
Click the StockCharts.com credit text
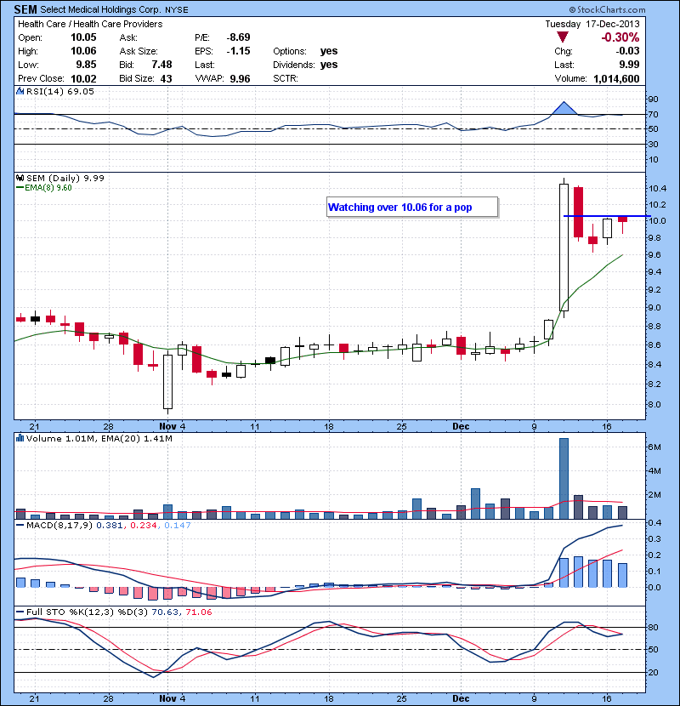(x=607, y=9)
